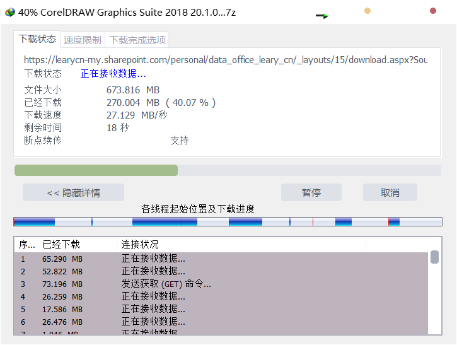The height and width of the screenshot is (345, 457).
Task: Click the 断点续传 label
Action: 43,141
